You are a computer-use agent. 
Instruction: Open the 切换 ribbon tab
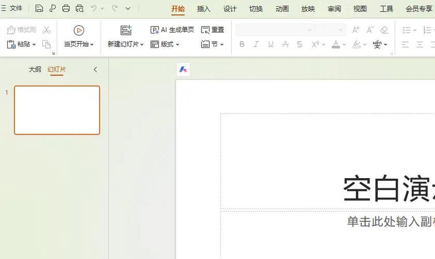[256, 9]
